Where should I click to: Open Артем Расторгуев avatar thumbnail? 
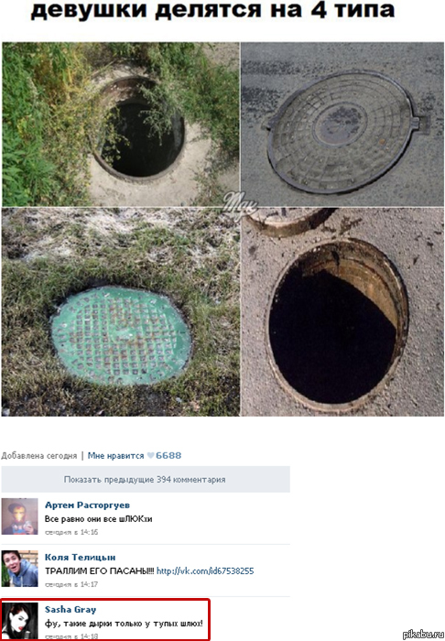point(19,516)
